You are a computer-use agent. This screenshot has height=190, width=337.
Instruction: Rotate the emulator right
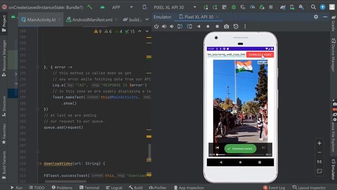tap(190, 26)
